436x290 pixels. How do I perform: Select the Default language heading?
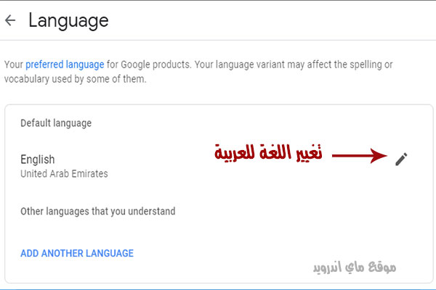point(56,123)
